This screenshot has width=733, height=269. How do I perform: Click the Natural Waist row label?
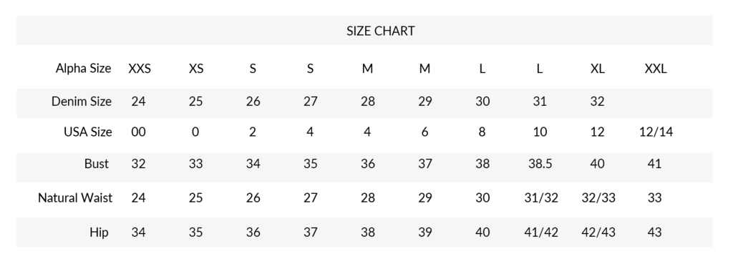pos(74,197)
